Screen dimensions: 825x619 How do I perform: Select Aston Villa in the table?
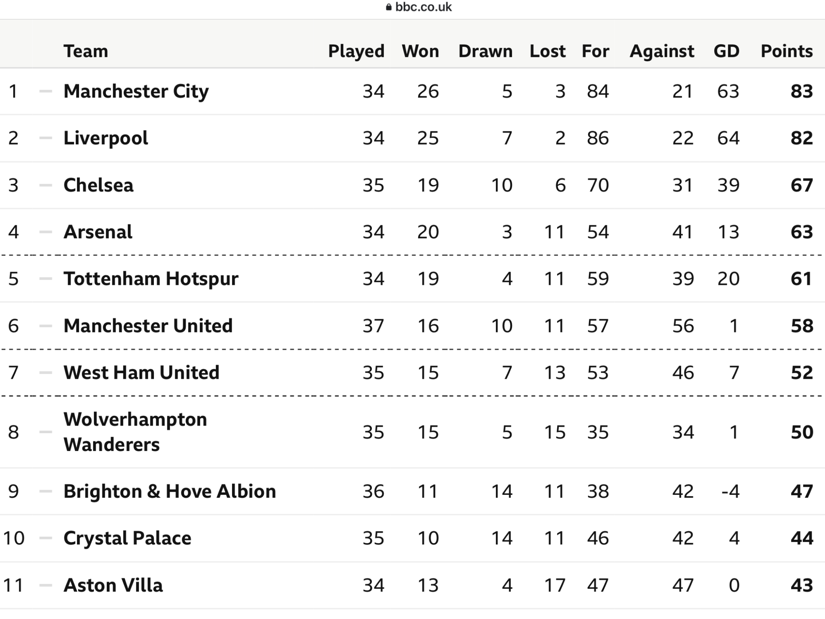[x=113, y=585]
